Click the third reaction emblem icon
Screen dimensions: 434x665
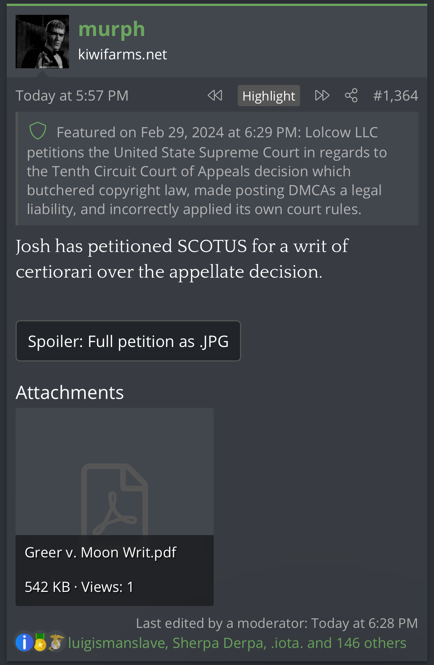point(56,642)
